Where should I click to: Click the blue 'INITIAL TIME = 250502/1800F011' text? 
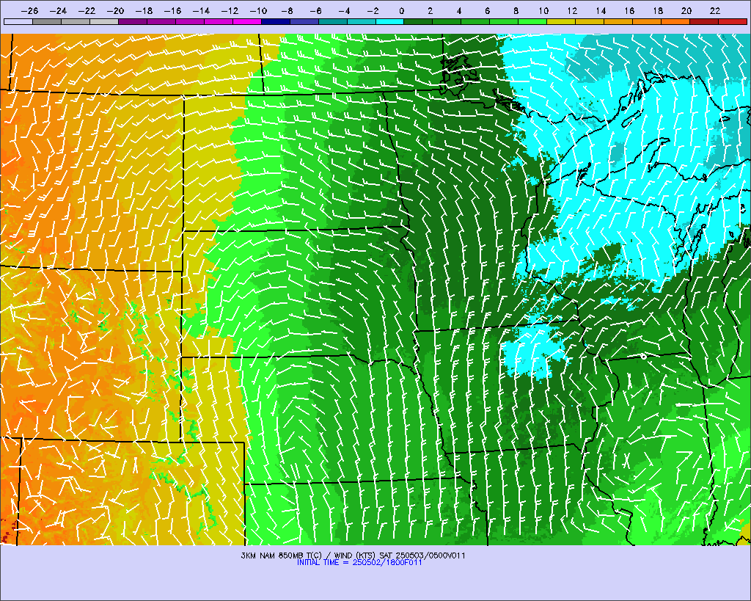(359, 562)
